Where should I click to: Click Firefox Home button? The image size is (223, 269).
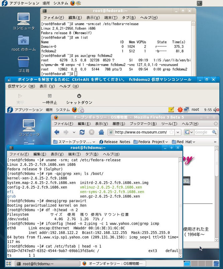pyautogui.click(x=101, y=132)
